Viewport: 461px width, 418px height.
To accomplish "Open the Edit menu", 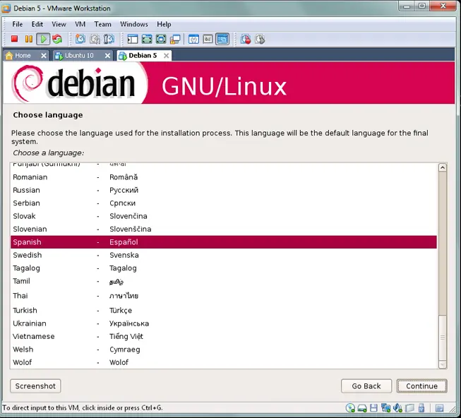I will click(x=37, y=24).
